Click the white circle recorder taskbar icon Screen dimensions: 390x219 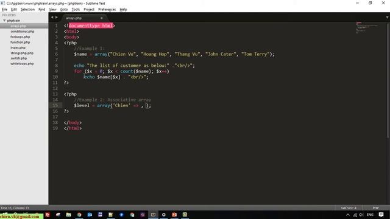(x=164, y=215)
